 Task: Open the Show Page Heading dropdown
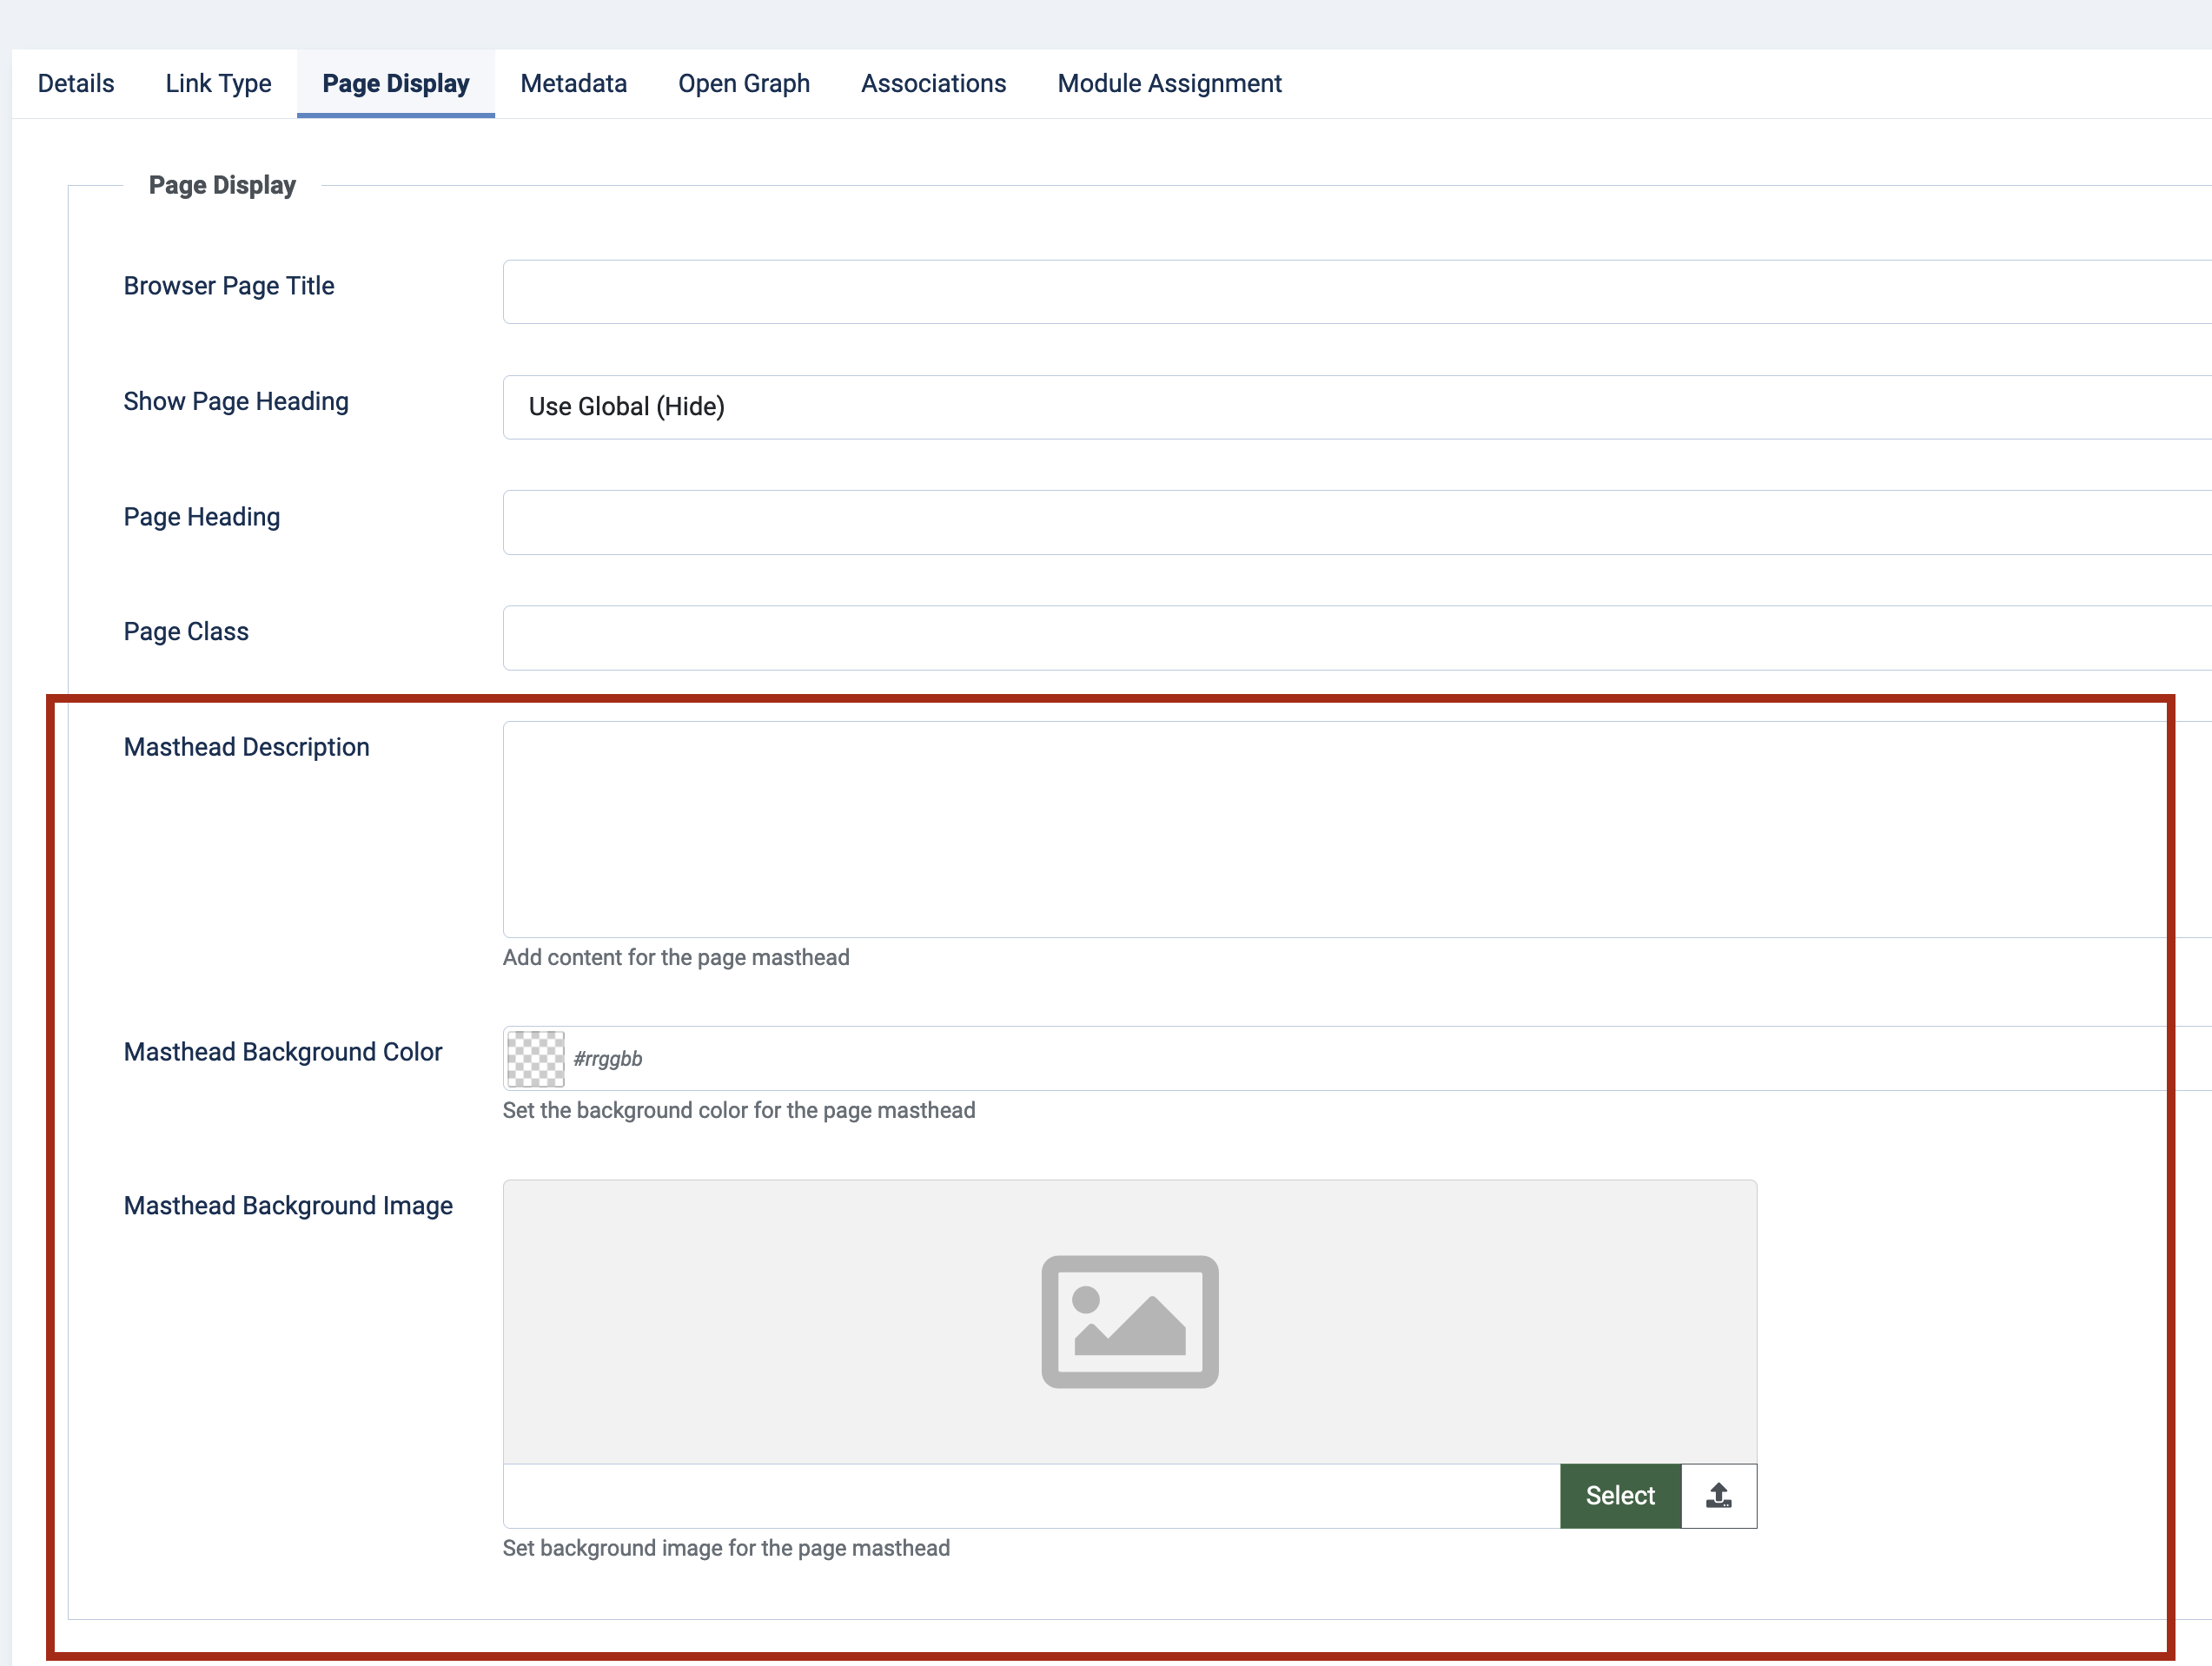(1355, 407)
